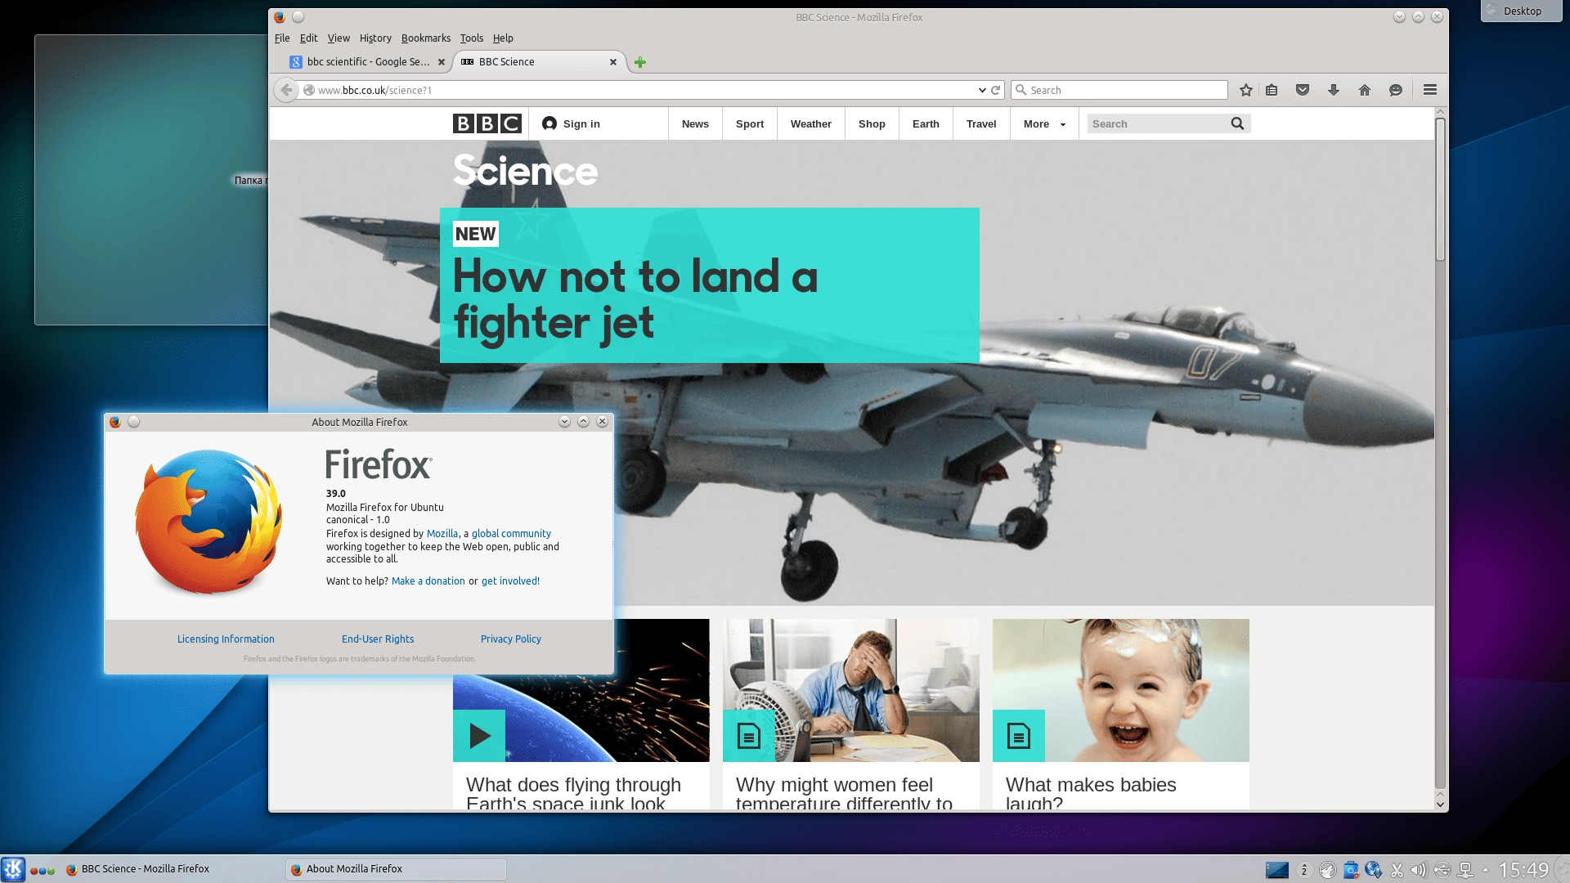
Task: Go to BBC News section
Action: click(x=695, y=123)
